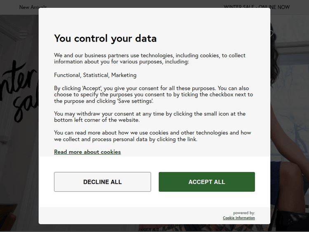The image size is (309, 232).
Task: Click the Decline All button
Action: [102, 182]
